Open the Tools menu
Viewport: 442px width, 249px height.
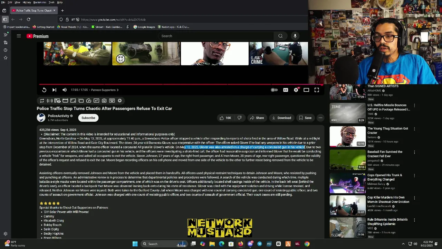[51, 2]
